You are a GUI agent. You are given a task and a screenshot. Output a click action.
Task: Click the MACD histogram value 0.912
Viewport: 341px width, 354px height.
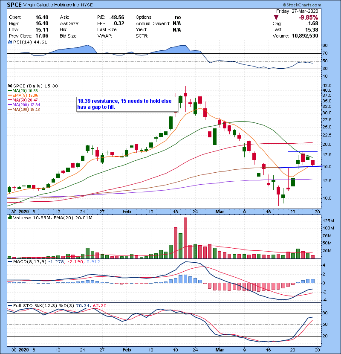point(93,262)
